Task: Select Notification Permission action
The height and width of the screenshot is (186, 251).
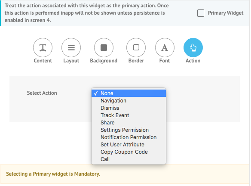Action: [x=129, y=137]
